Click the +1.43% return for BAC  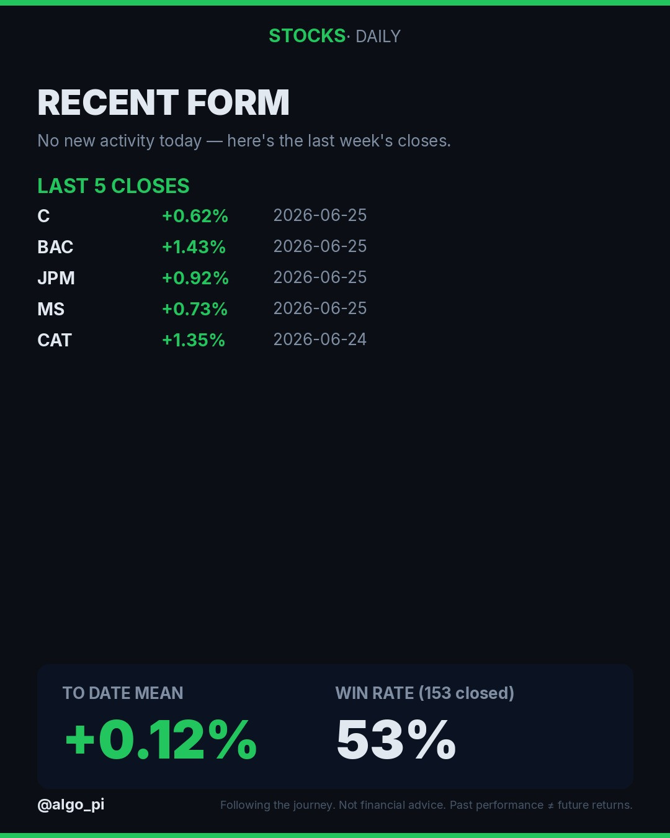click(194, 247)
